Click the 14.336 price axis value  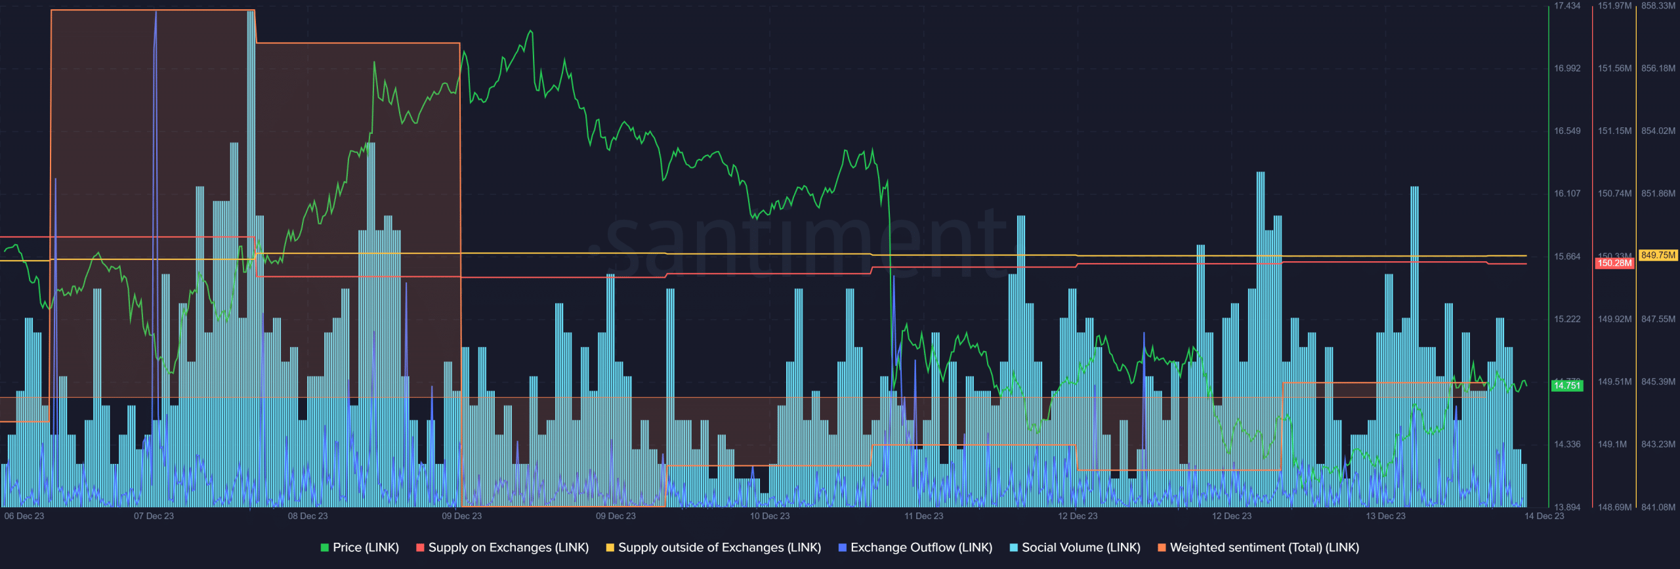pos(1567,444)
